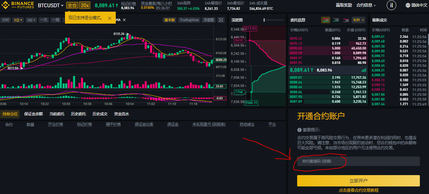The image size is (429, 194).
Task: Select the 当前委托 tab
Action: coord(57,114)
